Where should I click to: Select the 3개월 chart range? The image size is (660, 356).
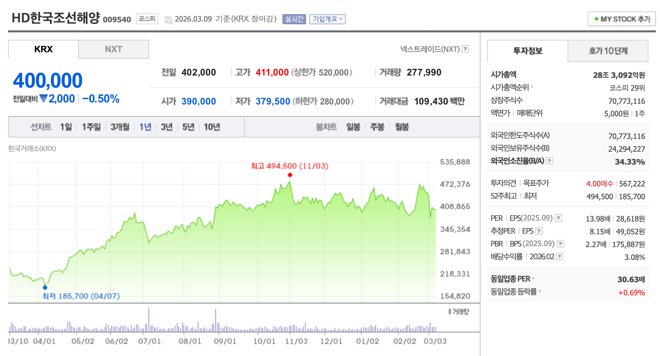[120, 127]
